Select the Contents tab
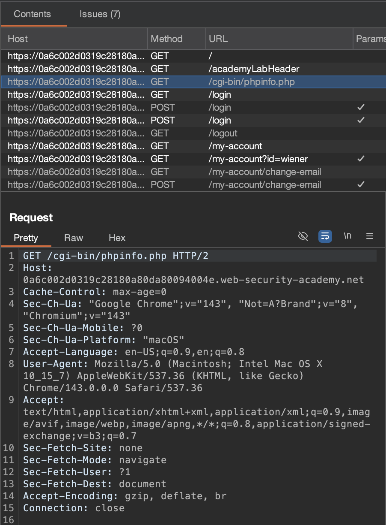The height and width of the screenshot is (525, 386). point(32,14)
